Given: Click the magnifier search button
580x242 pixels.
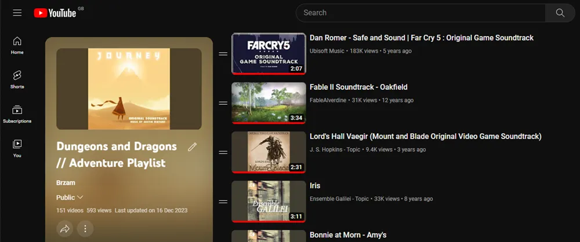Looking at the screenshot, I should [560, 13].
